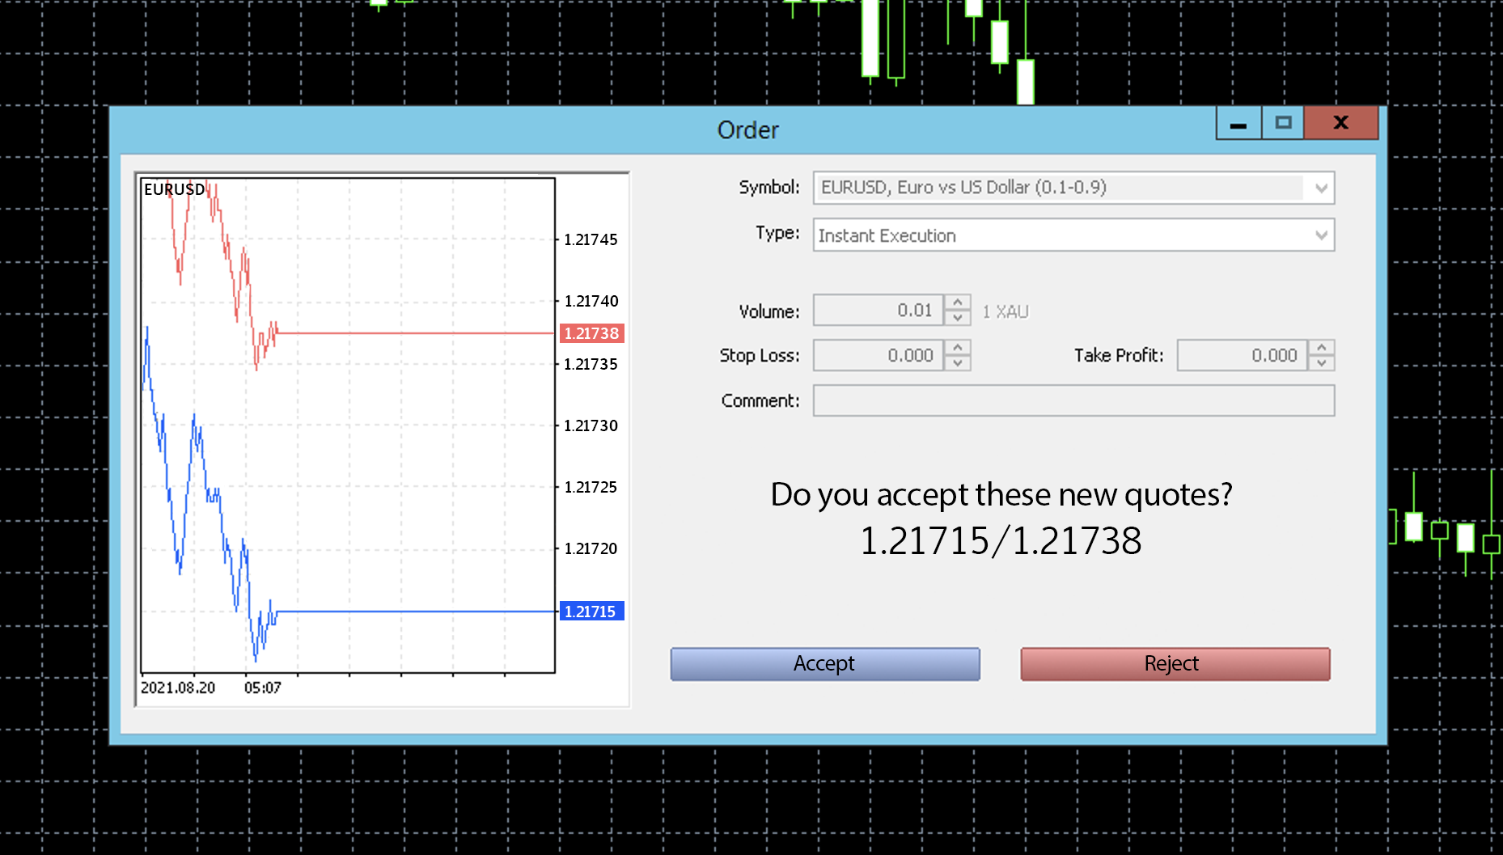Decrease Take Profit with down arrow
The width and height of the screenshot is (1503, 855).
(1321, 363)
